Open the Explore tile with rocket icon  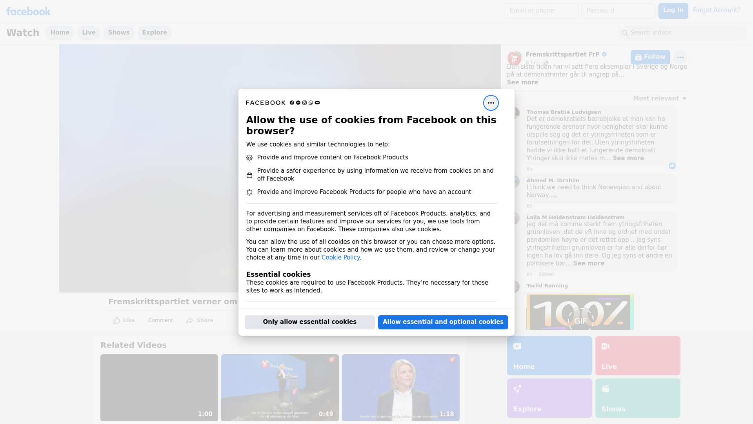click(549, 398)
